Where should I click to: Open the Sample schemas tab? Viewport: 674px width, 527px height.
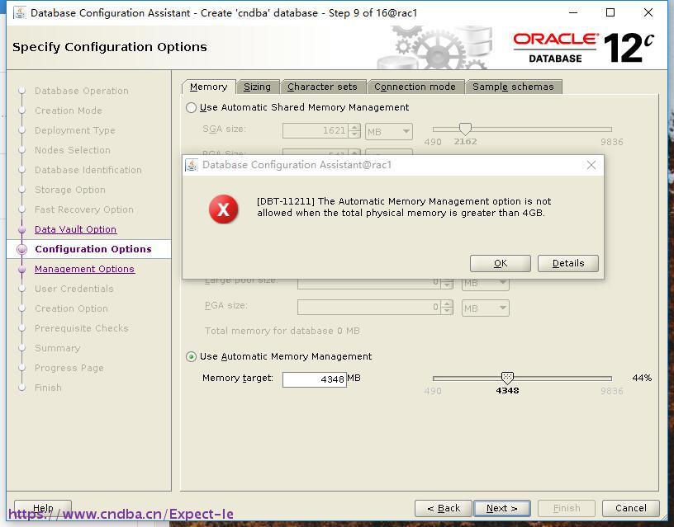click(513, 87)
